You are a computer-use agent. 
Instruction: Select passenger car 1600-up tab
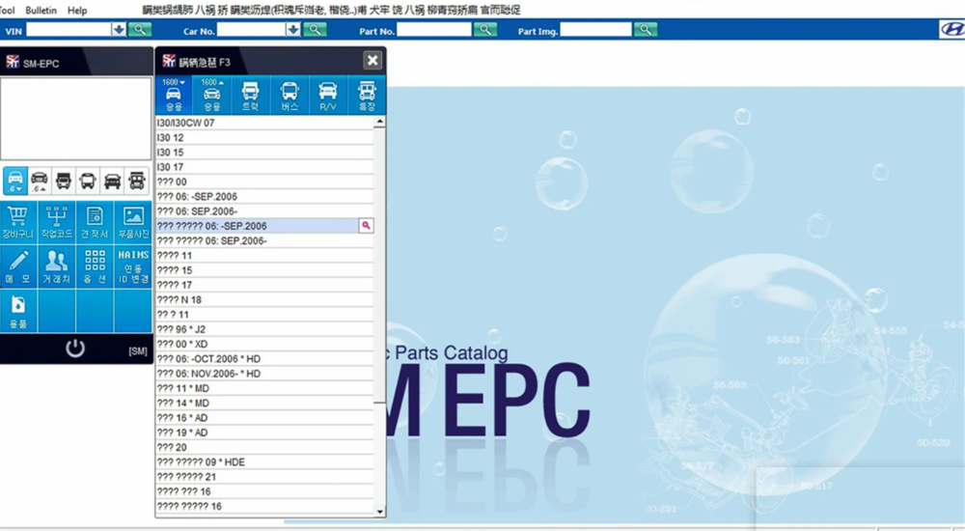point(211,95)
